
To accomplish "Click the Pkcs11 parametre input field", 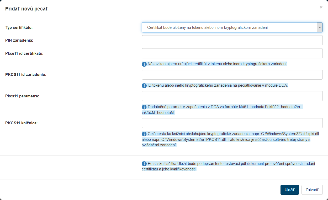I will click(x=232, y=96).
